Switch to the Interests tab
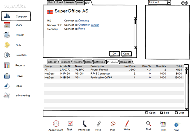 point(69,2)
